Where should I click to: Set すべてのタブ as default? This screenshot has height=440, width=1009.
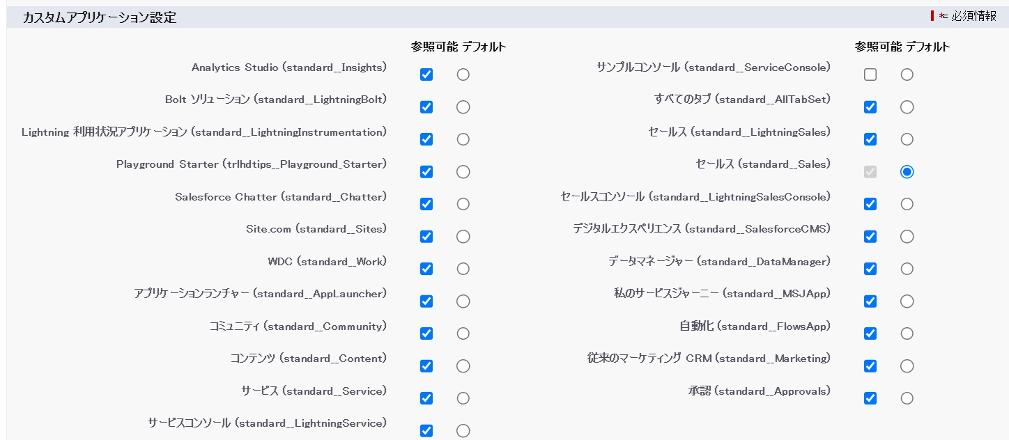click(x=907, y=107)
